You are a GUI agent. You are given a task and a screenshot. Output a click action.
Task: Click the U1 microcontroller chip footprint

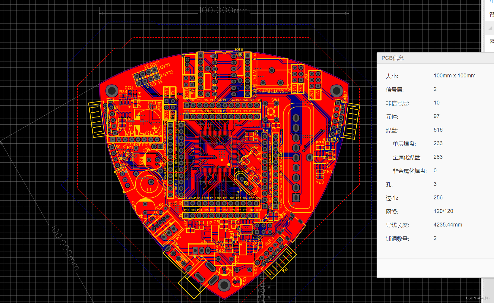[215, 151]
